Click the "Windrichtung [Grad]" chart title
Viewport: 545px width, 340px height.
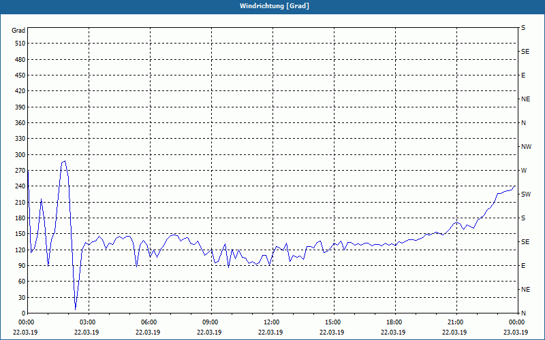[x=275, y=6]
